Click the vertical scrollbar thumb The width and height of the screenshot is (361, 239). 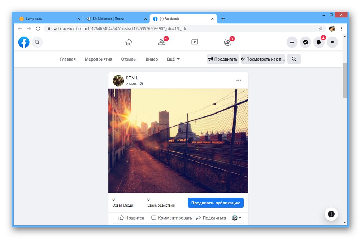pyautogui.click(x=345, y=80)
